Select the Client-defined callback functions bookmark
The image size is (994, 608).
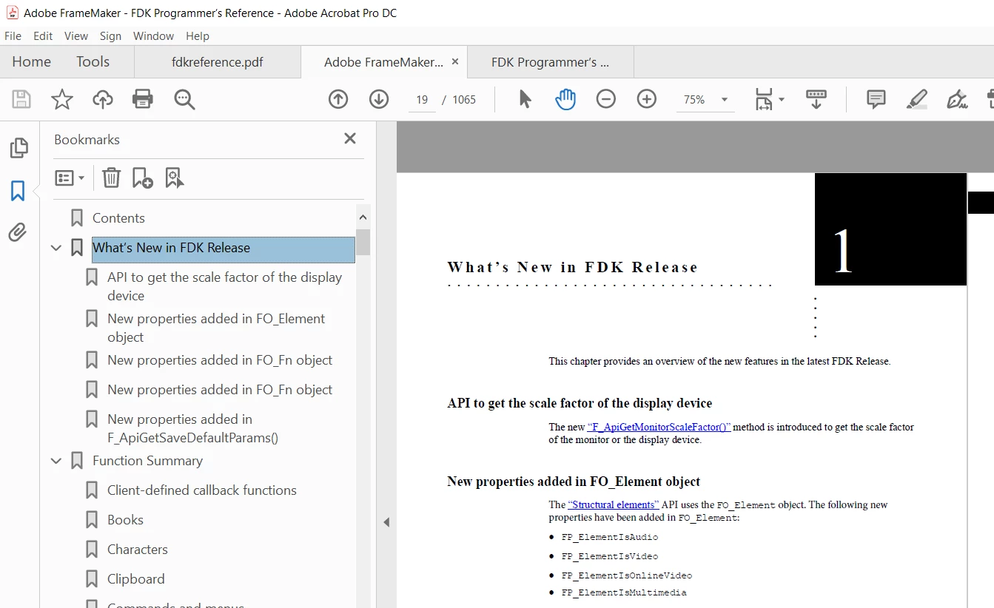coord(202,490)
